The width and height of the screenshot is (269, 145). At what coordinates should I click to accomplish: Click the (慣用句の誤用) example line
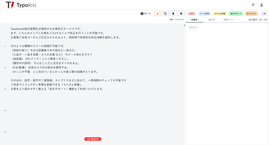click(45, 63)
